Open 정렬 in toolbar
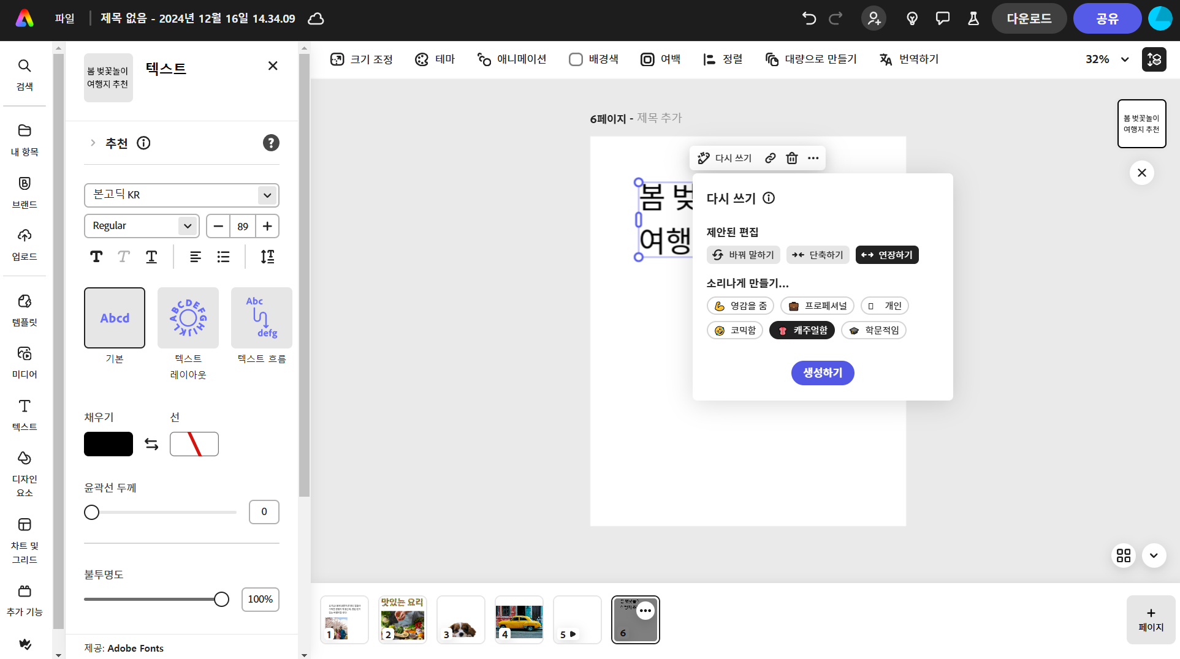Screen dimensions: 1180x659 723,59
